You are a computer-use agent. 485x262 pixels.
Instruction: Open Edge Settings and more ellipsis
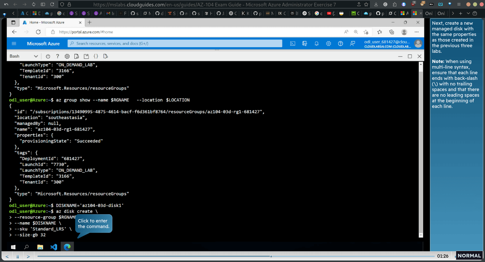pyautogui.click(x=417, y=32)
